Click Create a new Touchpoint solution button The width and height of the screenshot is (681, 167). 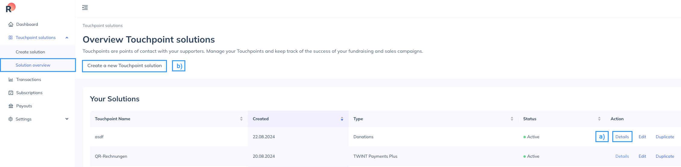click(124, 66)
